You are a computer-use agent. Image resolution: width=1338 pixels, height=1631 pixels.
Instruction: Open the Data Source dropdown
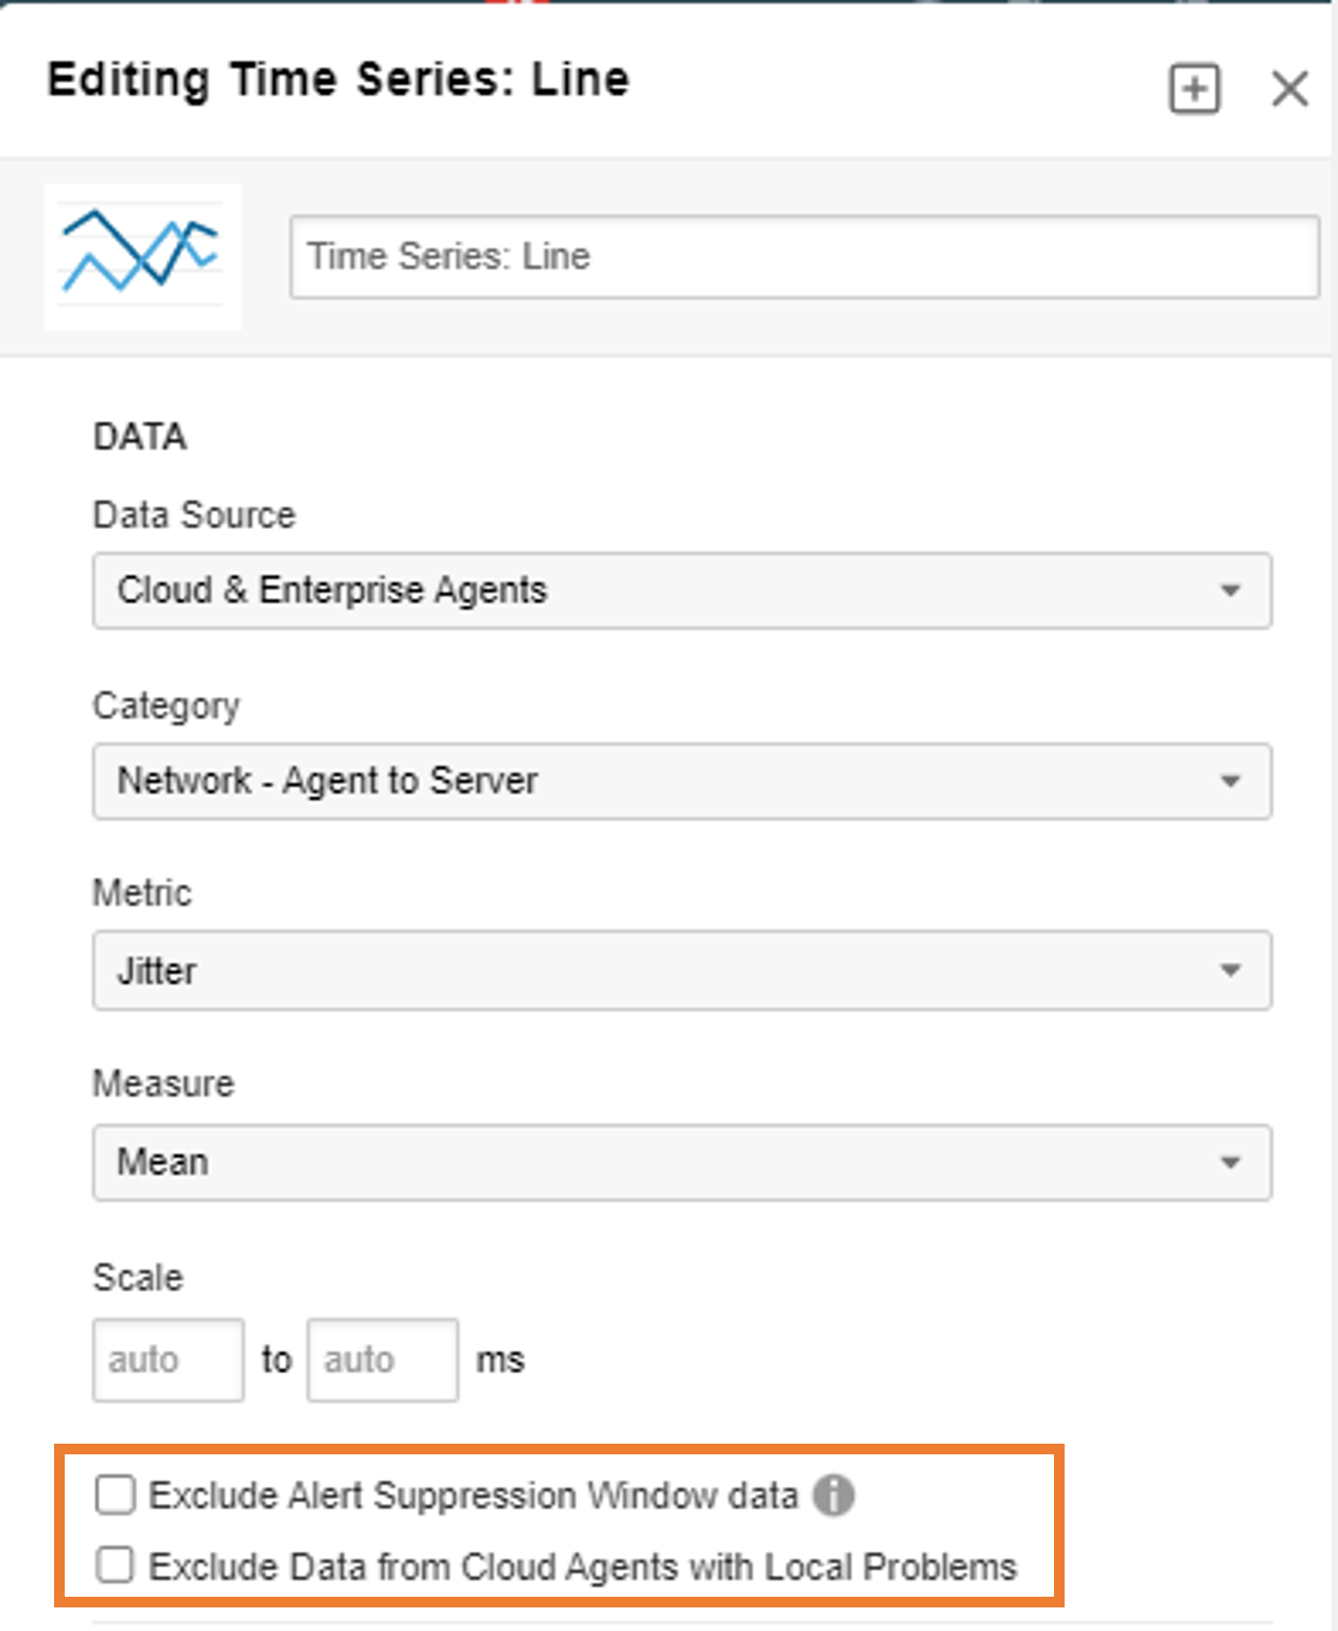682,591
